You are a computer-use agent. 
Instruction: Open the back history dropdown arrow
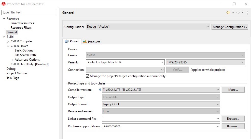(x=233, y=12)
